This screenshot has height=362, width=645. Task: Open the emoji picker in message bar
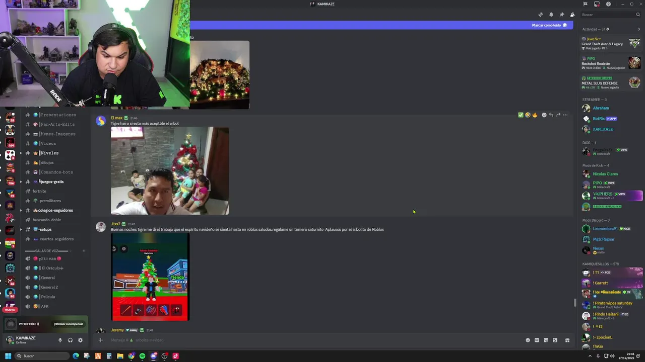528,340
